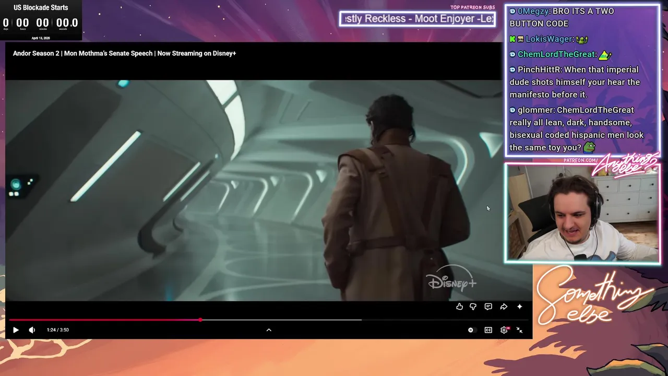
Task: Mute the video volume
Action: pos(32,330)
